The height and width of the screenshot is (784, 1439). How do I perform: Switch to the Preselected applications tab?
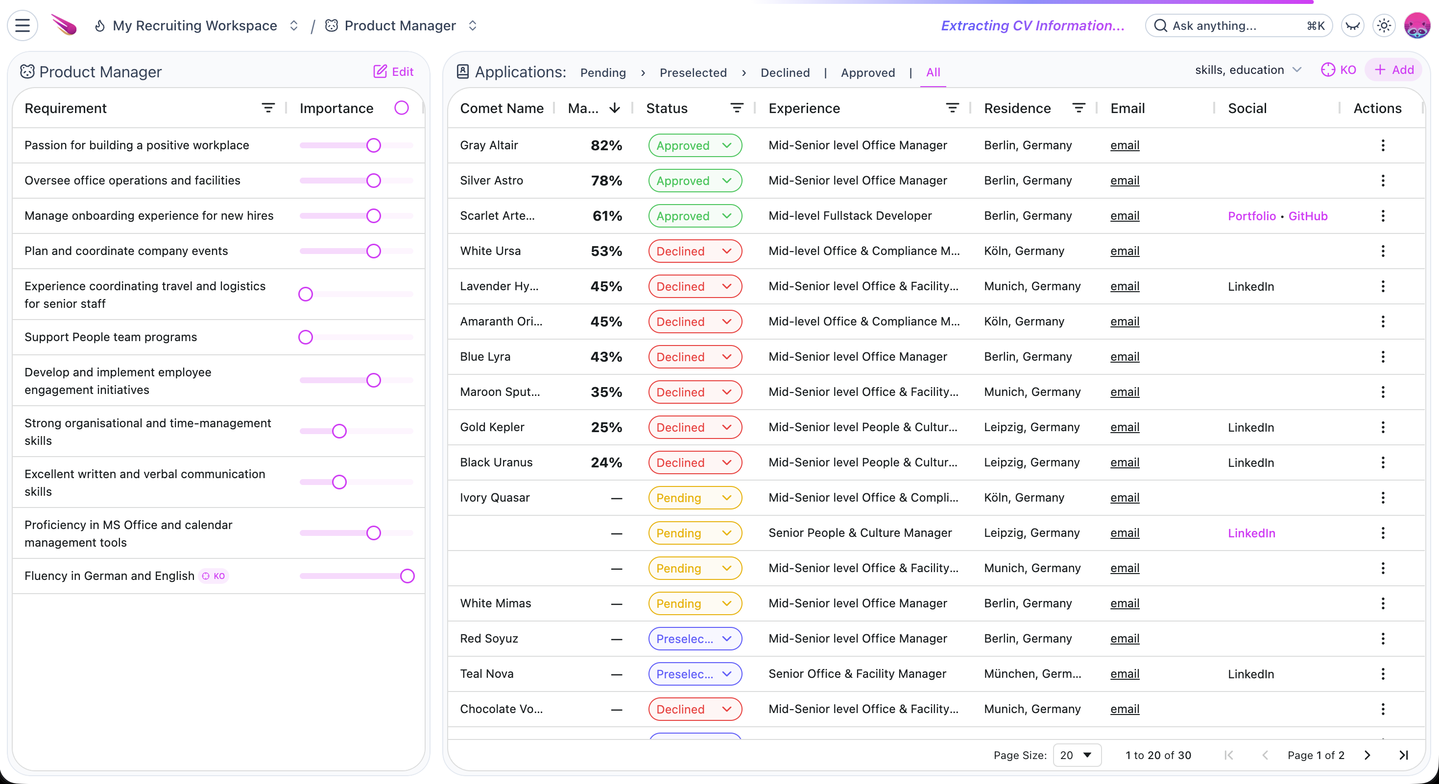coord(693,72)
